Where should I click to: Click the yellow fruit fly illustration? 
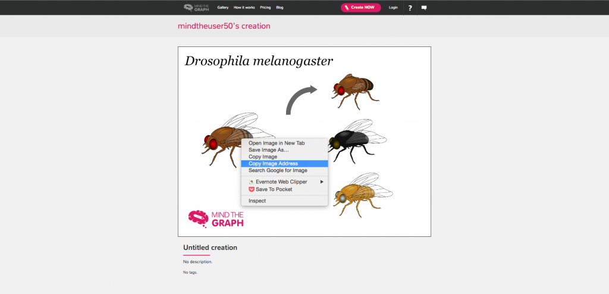[x=363, y=195]
